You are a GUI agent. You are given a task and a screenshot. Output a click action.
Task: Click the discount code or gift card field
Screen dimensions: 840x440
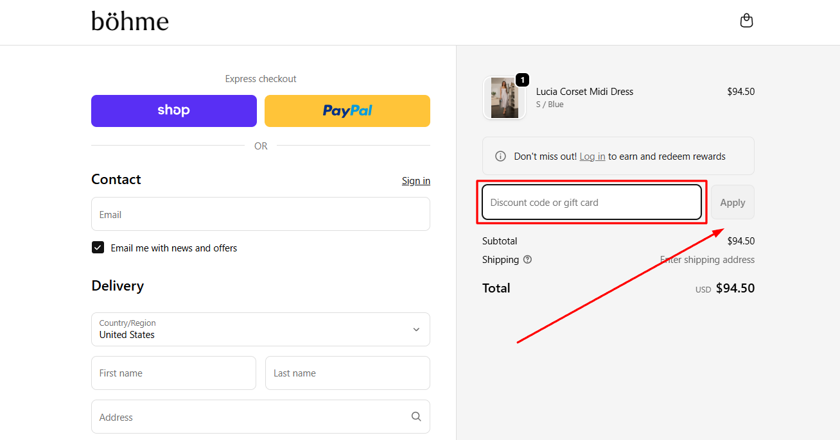(591, 202)
